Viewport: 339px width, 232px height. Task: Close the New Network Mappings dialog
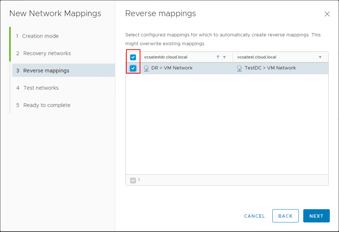327,14
